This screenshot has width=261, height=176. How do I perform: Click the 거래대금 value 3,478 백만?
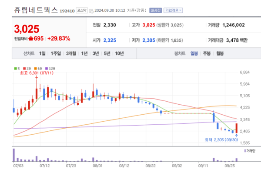coord(237,40)
